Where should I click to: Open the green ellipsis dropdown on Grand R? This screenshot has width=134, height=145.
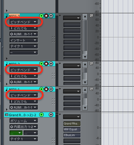[x=16, y=133]
